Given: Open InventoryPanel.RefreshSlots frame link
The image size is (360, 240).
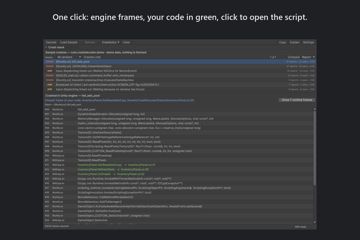Looking at the screenshot, I should pos(113,169).
